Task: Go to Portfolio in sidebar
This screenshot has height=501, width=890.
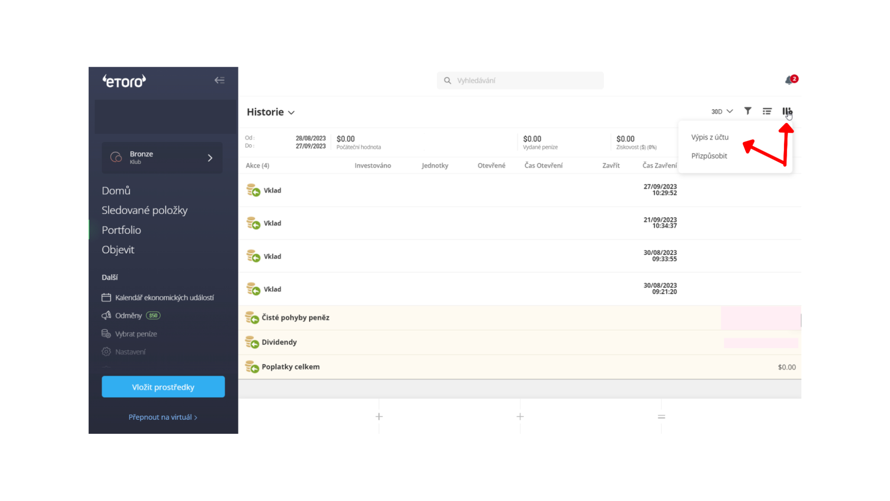Action: pyautogui.click(x=121, y=230)
